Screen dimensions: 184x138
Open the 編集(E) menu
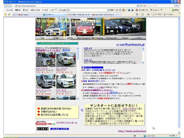click(18, 10)
